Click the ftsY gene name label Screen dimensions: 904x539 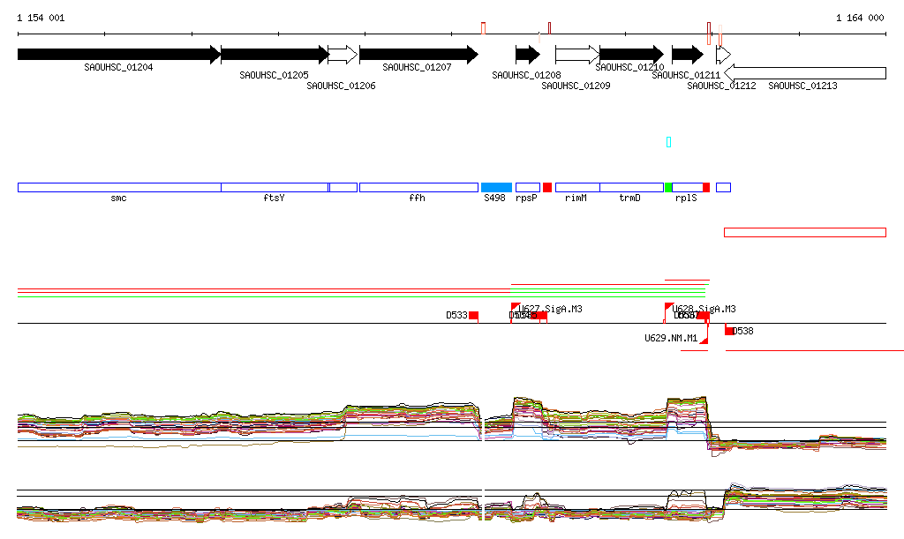coord(274,198)
